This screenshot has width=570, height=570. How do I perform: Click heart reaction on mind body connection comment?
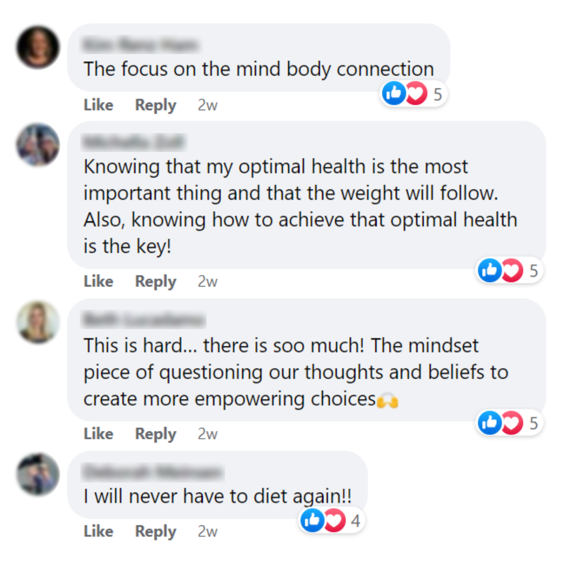coord(416,93)
